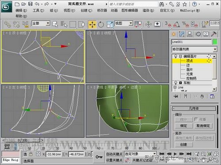The width and height of the screenshot is (221, 165).
Task: Click the Play Animation button
Action: (175, 154)
